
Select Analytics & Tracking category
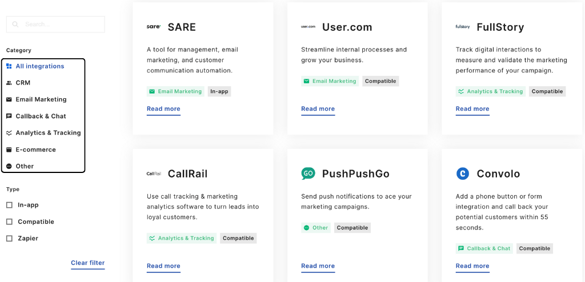pos(48,132)
